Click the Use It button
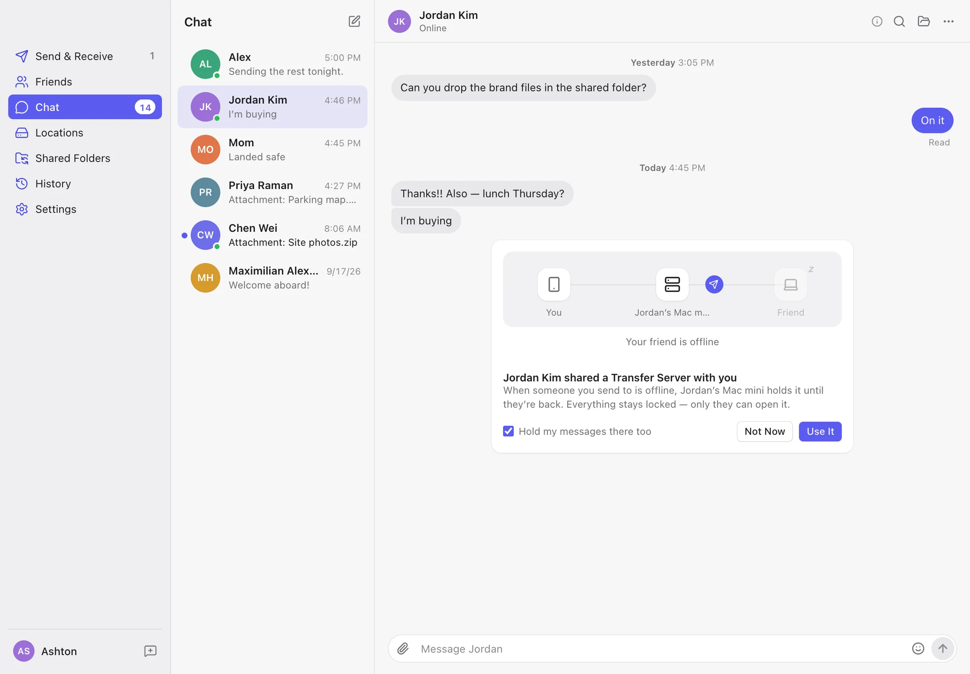970x674 pixels. (x=820, y=431)
